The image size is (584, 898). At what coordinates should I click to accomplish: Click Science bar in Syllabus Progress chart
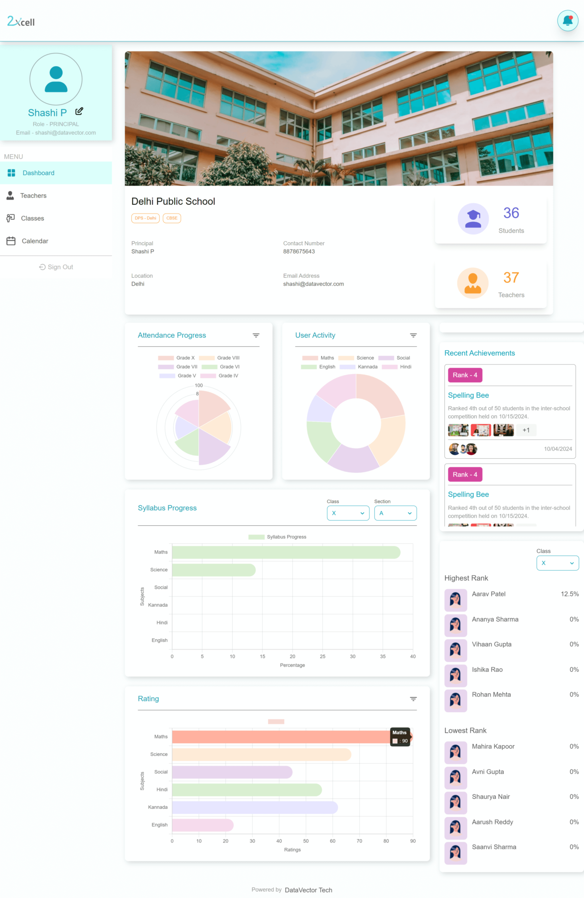coord(214,570)
